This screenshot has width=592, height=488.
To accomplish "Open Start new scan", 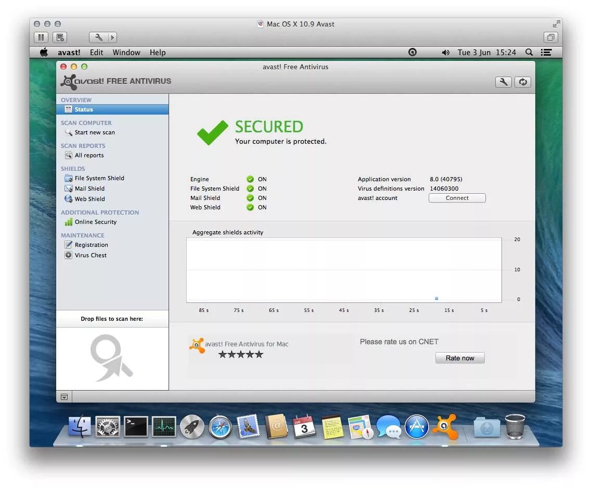I will click(94, 132).
